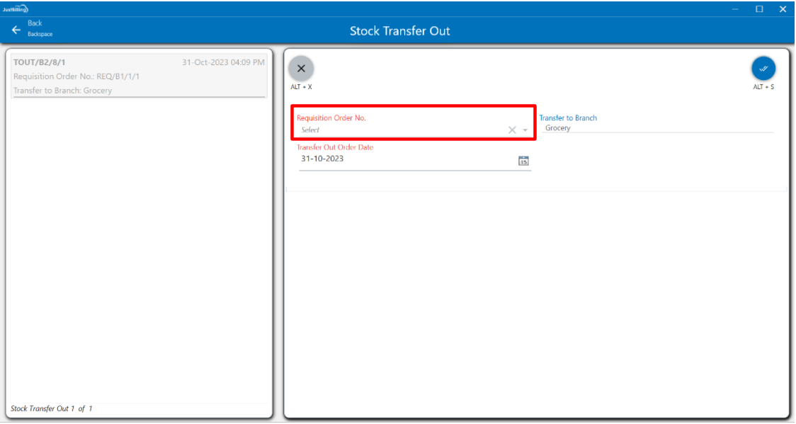
Task: Click the JustBilling logo in title bar
Action: [x=15, y=8]
